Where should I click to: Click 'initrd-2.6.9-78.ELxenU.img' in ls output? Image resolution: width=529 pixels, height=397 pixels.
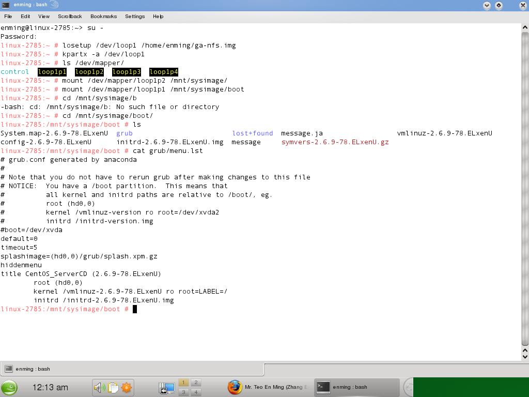click(170, 142)
